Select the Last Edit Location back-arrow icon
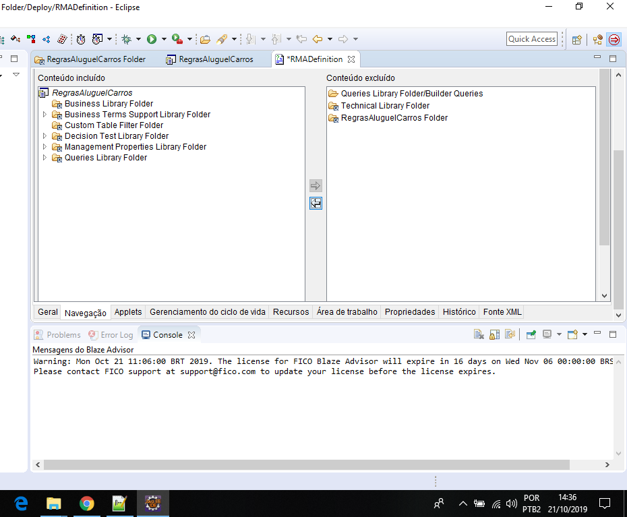The image size is (627, 517). [x=301, y=39]
